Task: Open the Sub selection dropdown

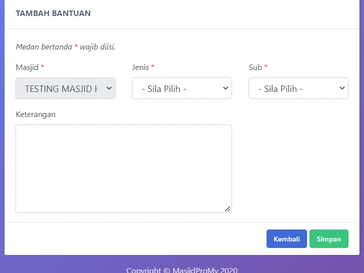Action: pos(298,88)
